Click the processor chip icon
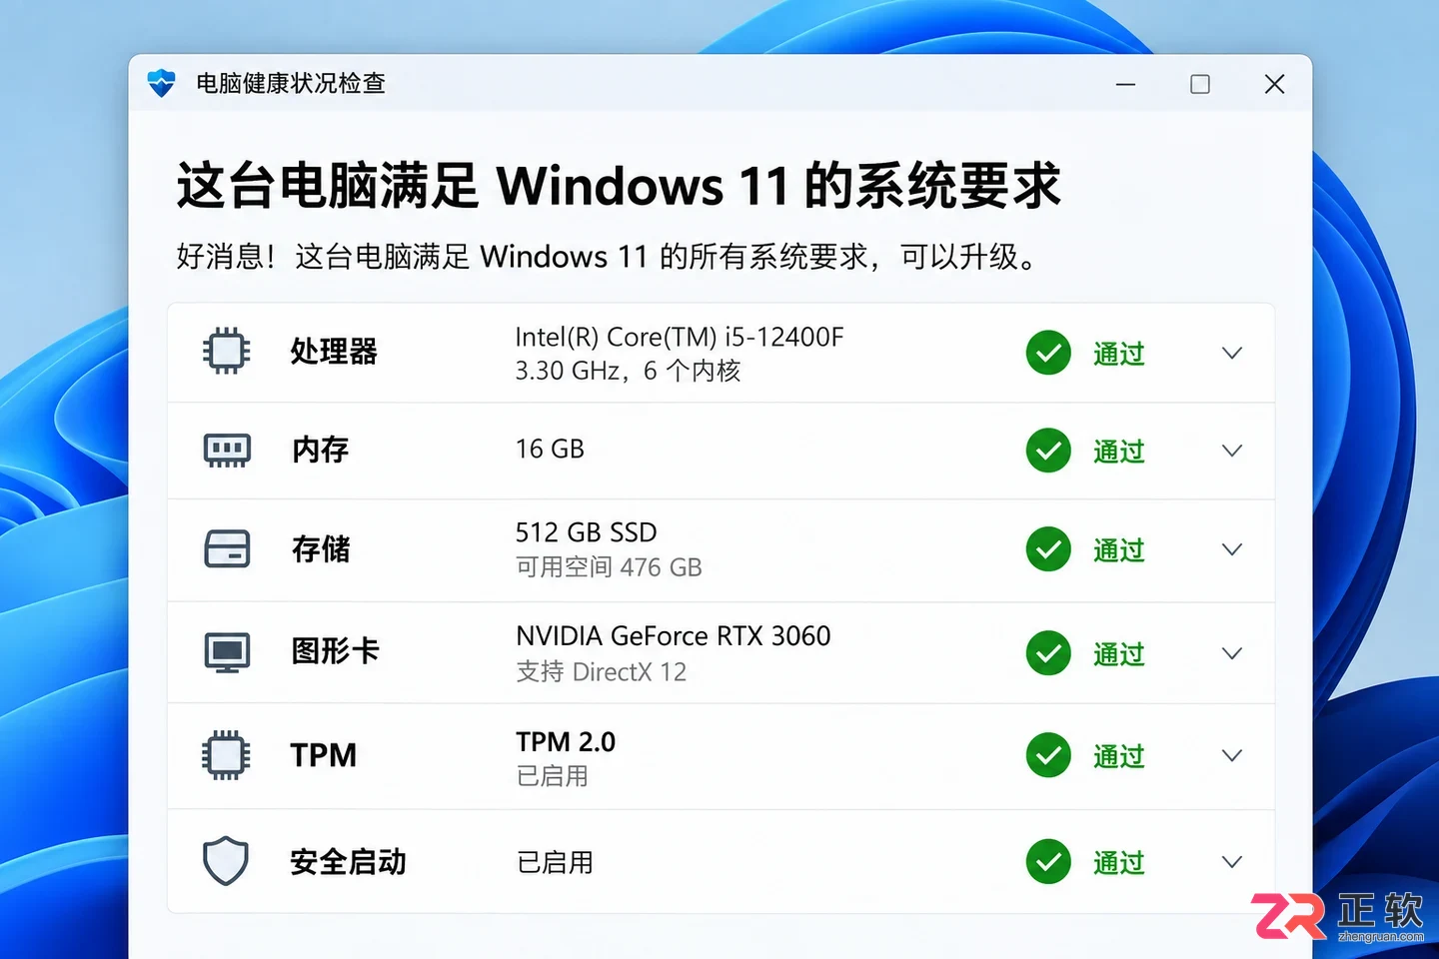1439x959 pixels. coord(227,351)
